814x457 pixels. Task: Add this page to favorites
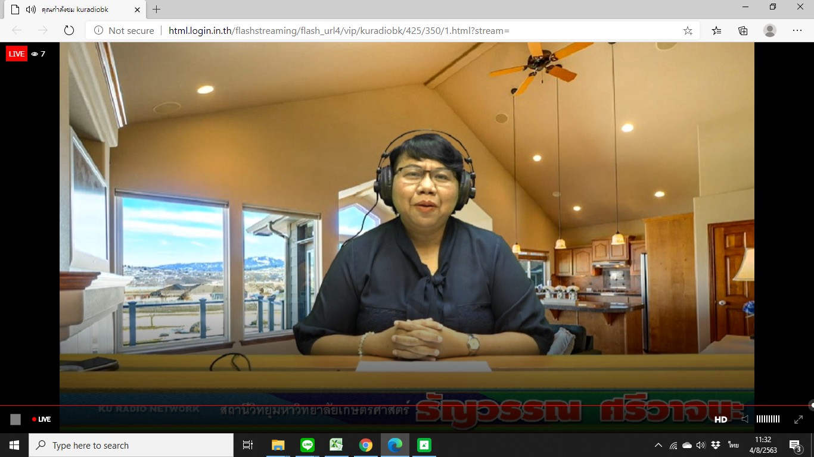click(x=688, y=30)
